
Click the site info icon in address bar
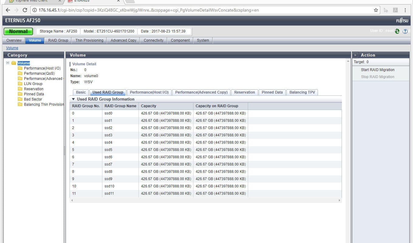[x=35, y=10]
